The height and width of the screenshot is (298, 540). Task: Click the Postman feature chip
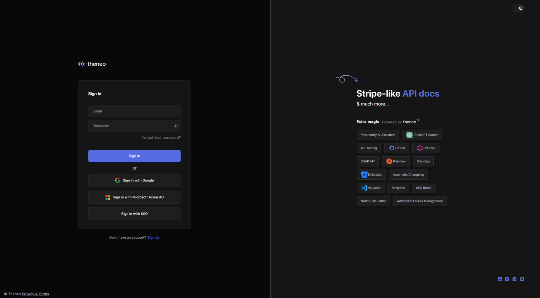click(395, 161)
